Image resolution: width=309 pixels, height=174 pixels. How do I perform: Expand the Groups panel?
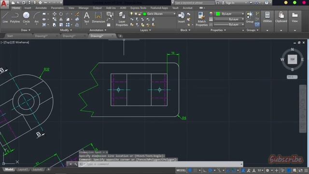coord(253,30)
